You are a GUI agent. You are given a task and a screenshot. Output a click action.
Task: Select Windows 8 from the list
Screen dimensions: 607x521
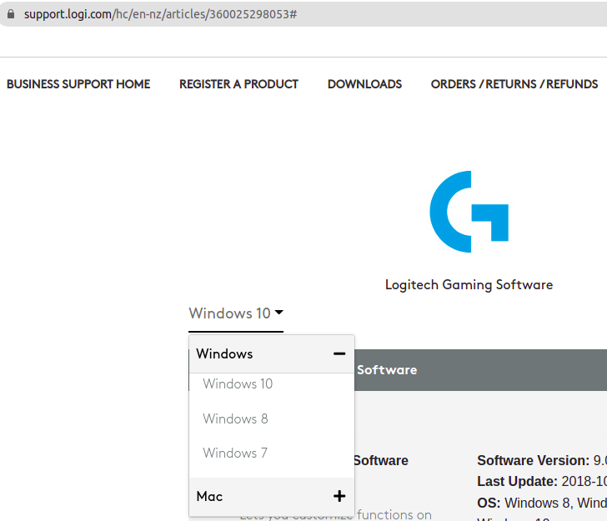coord(235,418)
